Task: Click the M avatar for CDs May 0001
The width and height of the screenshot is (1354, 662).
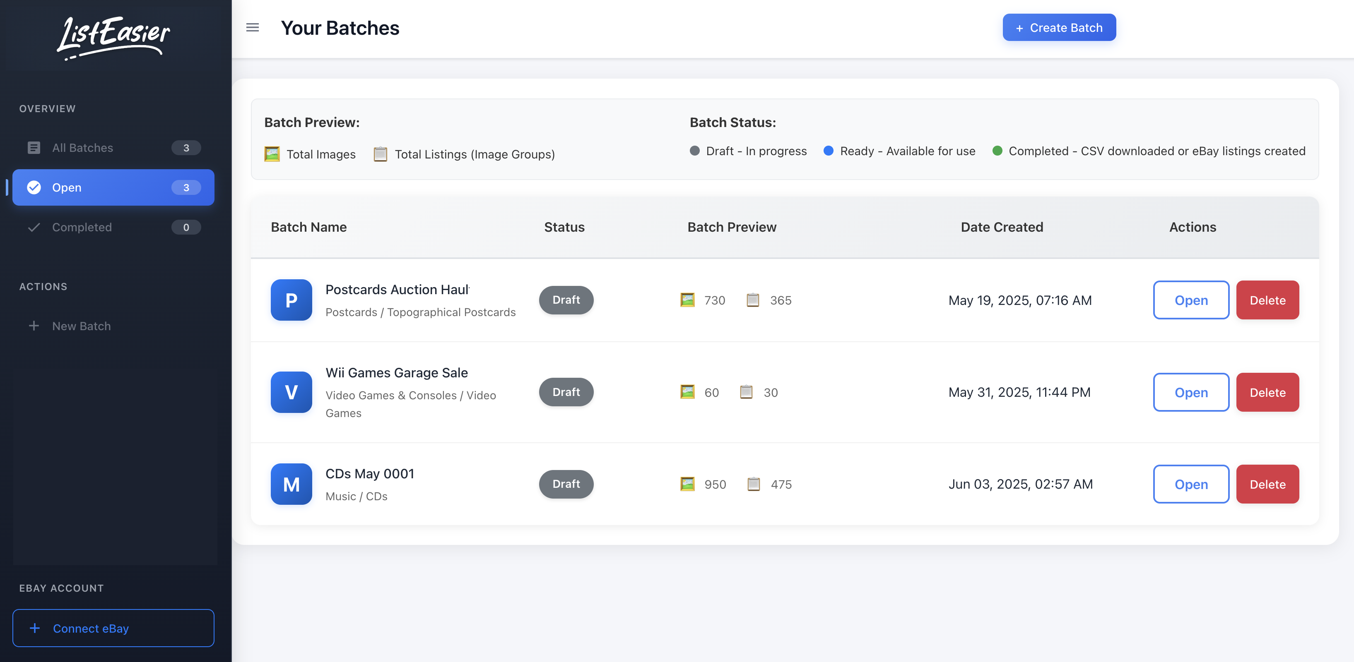Action: point(291,484)
